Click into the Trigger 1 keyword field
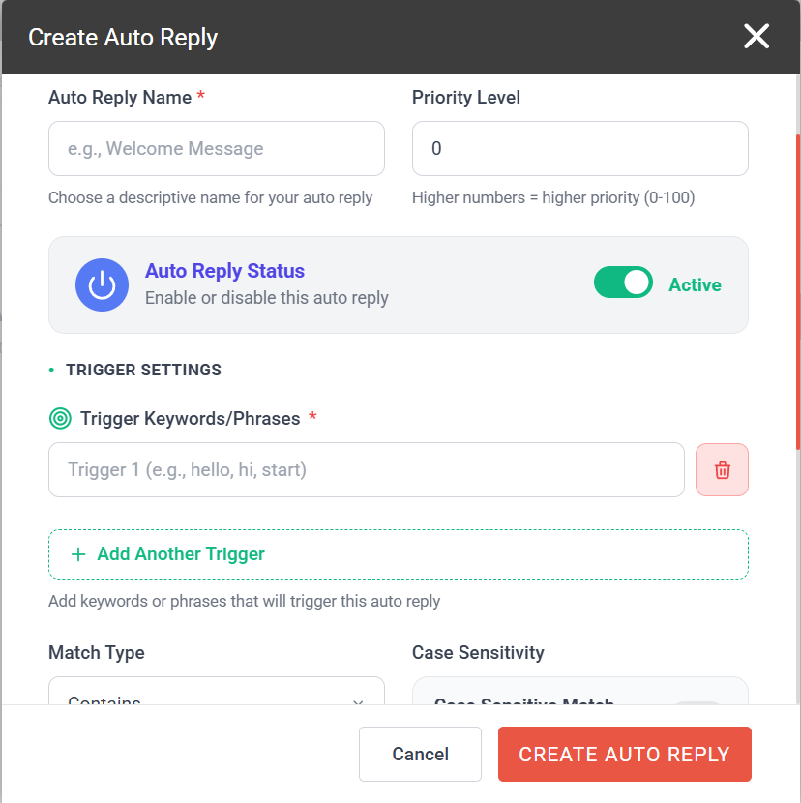 366,470
